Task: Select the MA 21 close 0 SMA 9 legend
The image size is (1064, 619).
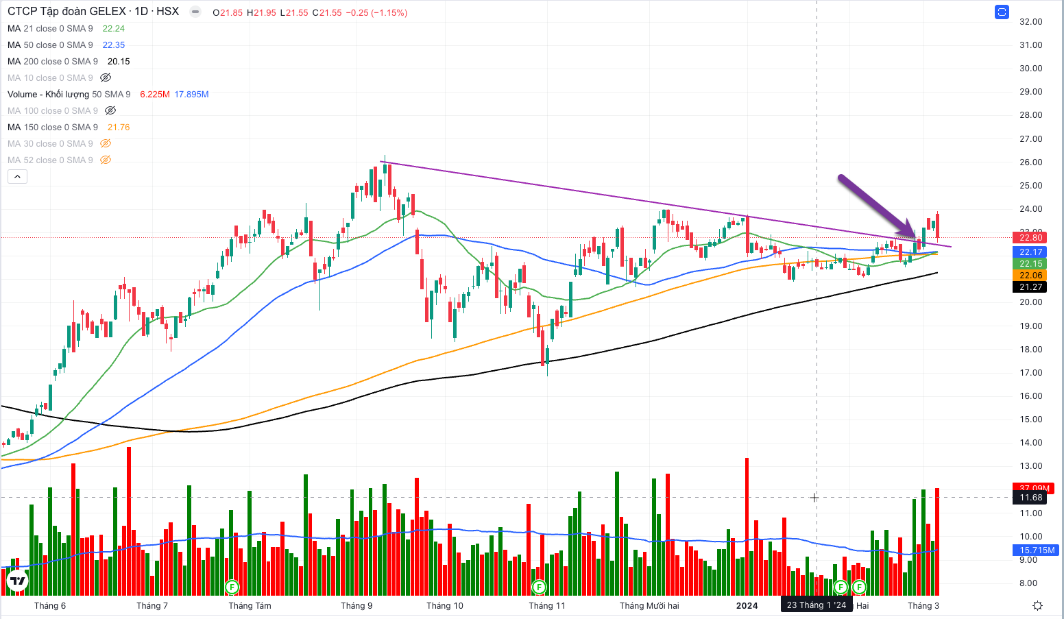Action: [x=50, y=28]
